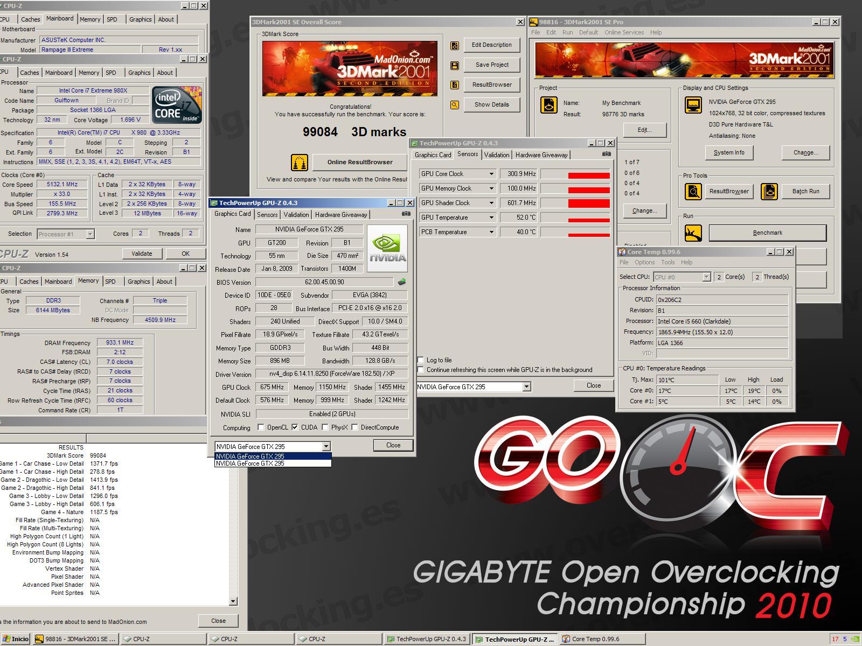862x646 pixels.
Task: Click the Save Project floppy icon
Action: tap(455, 65)
